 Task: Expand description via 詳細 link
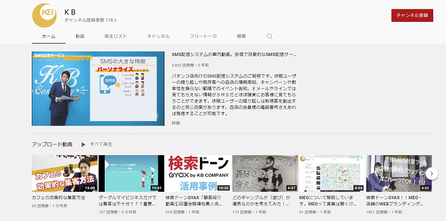point(176,123)
